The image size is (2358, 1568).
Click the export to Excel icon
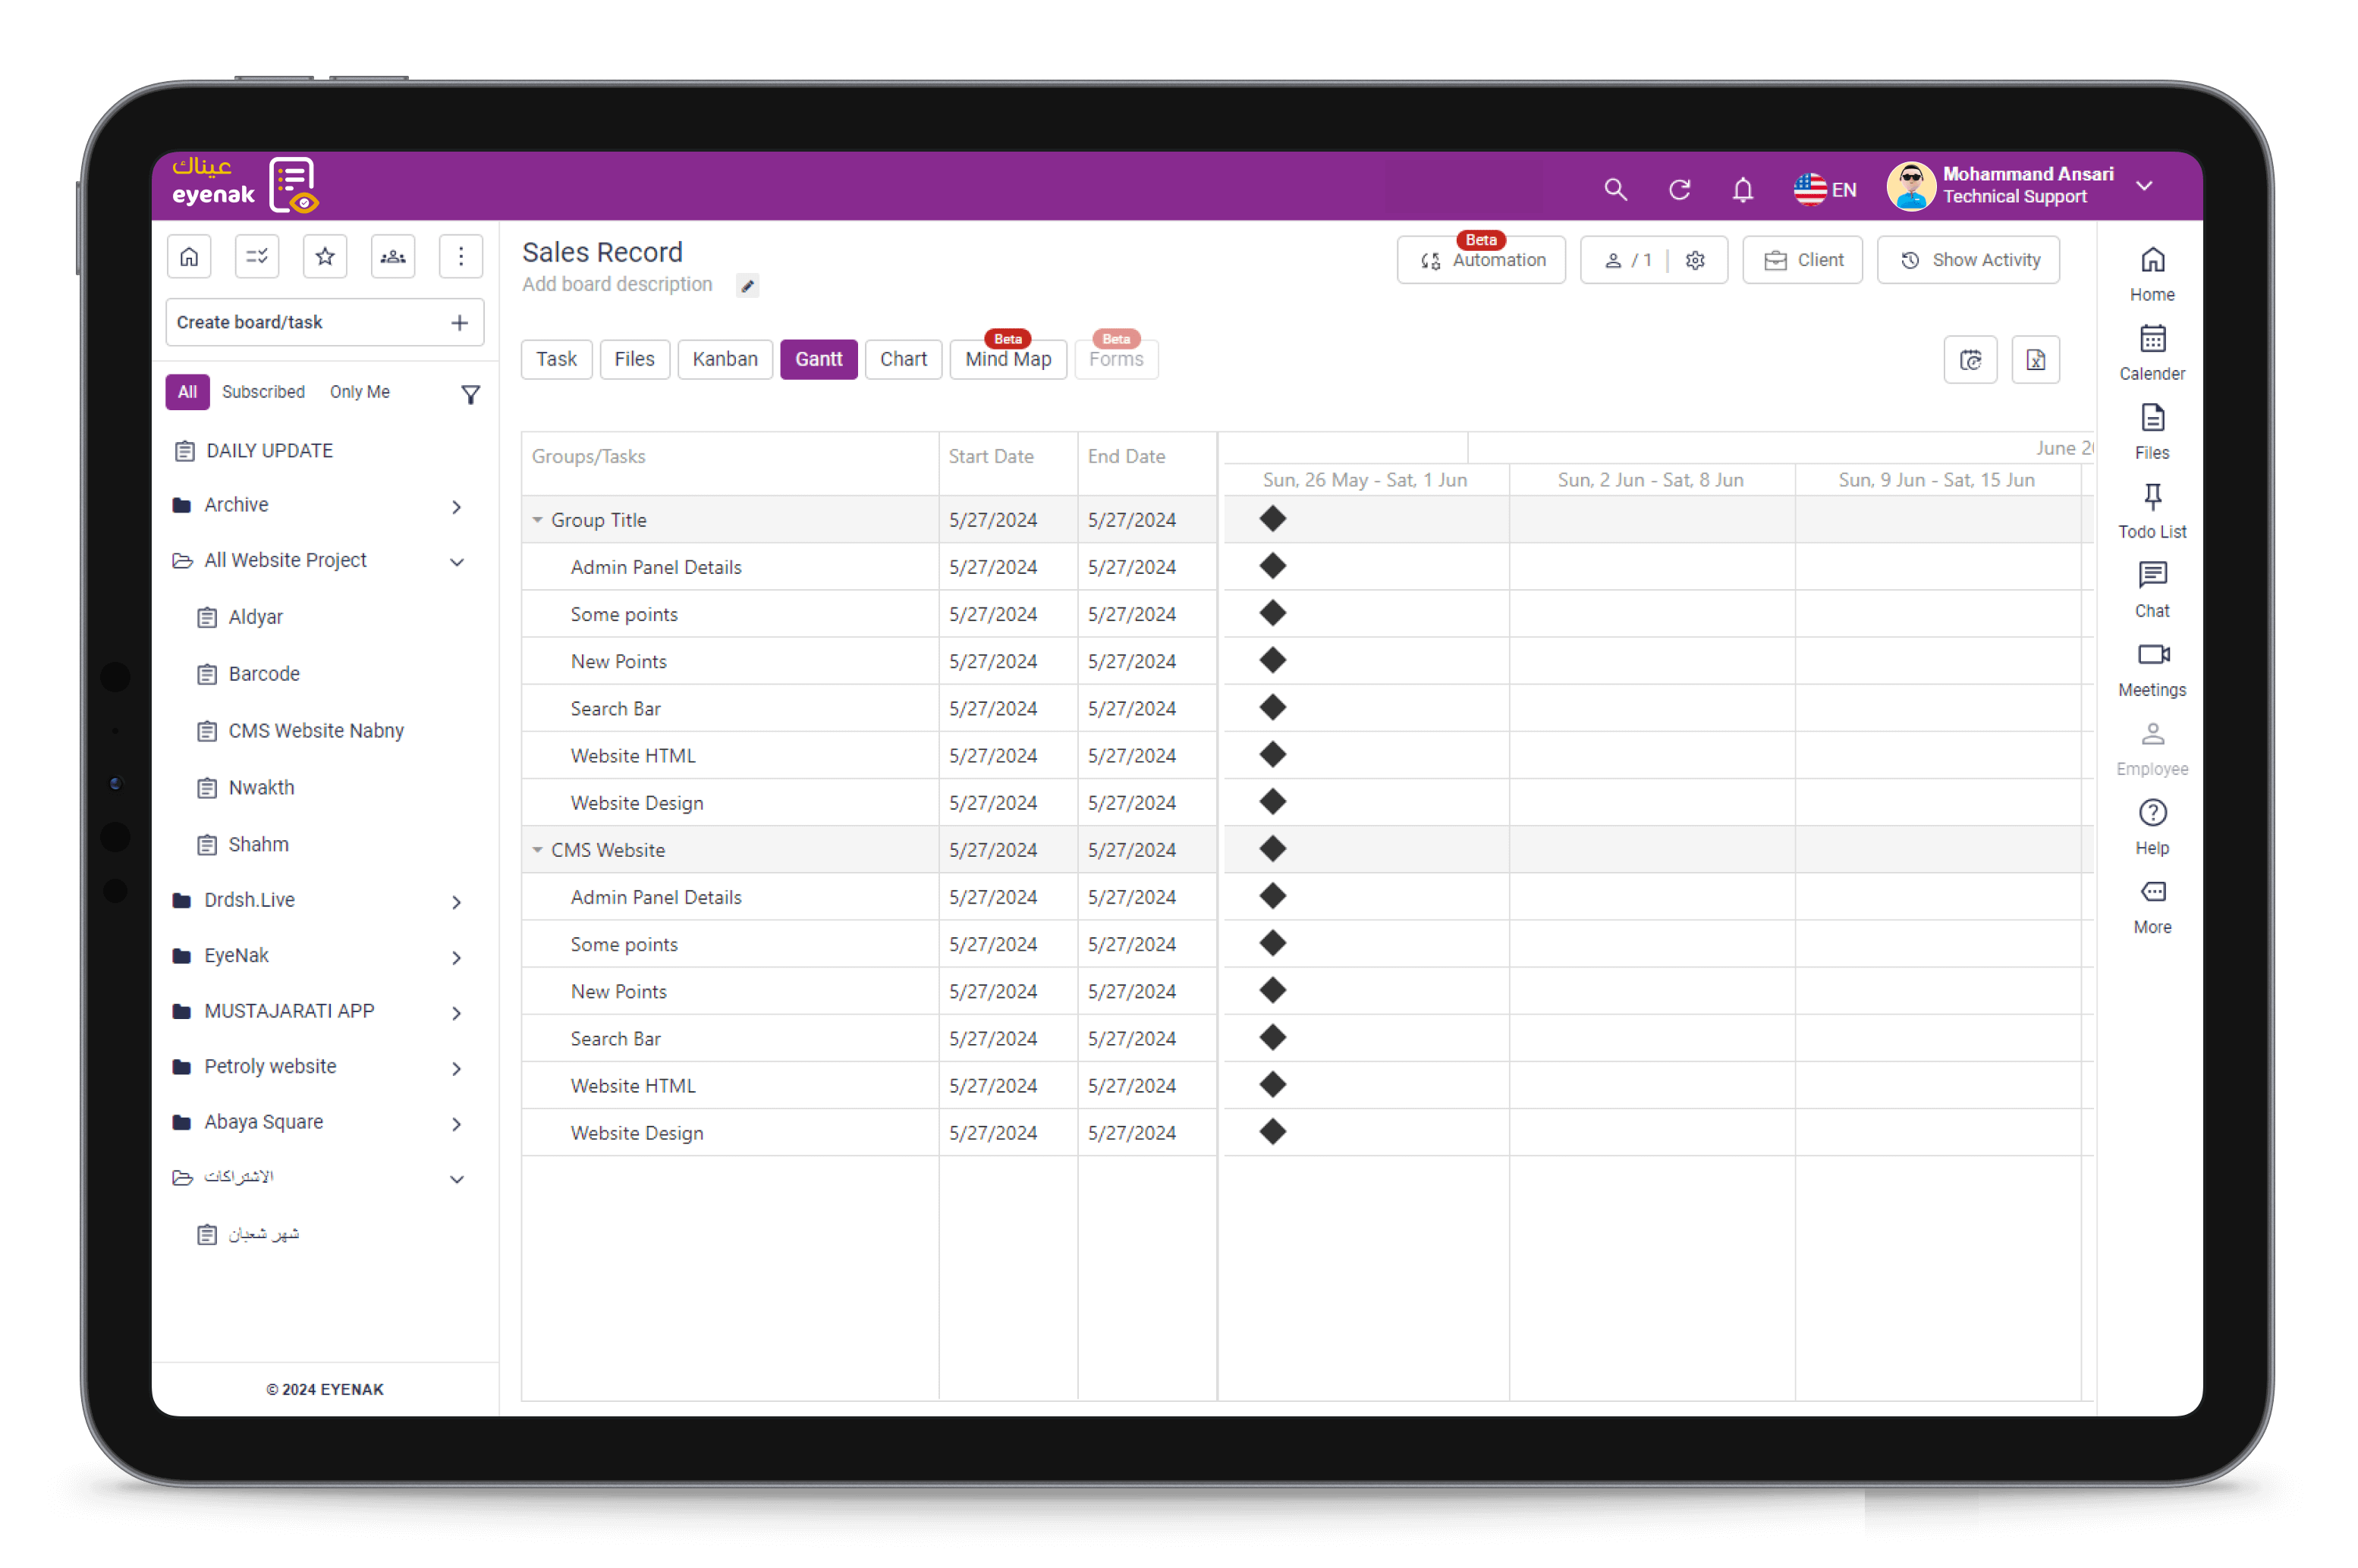point(2035,360)
